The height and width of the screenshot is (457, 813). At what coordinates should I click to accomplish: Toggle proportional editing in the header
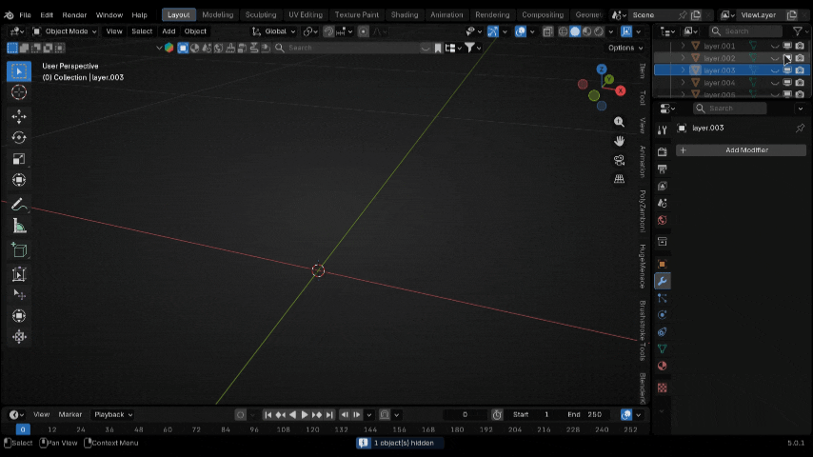(x=364, y=31)
